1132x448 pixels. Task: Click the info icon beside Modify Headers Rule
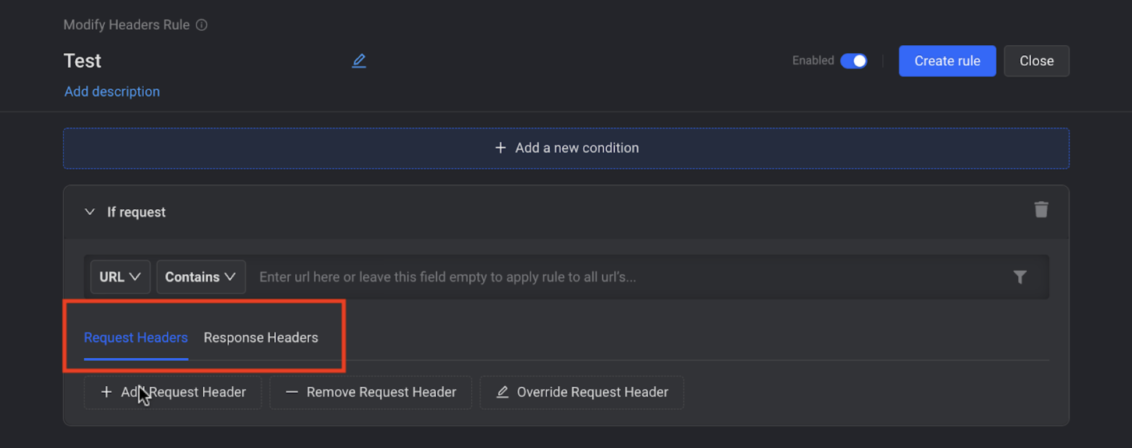[x=201, y=25]
